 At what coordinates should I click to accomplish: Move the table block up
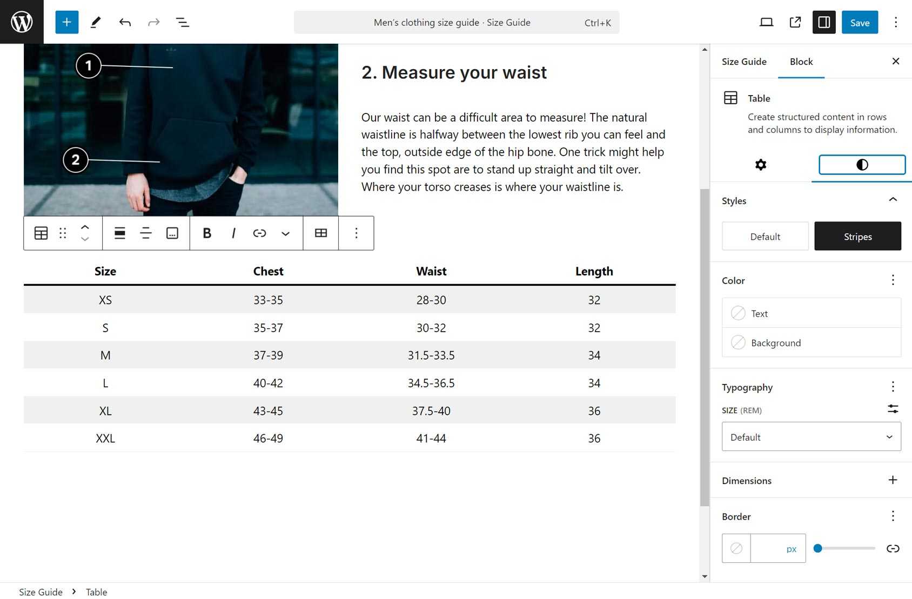click(x=85, y=227)
